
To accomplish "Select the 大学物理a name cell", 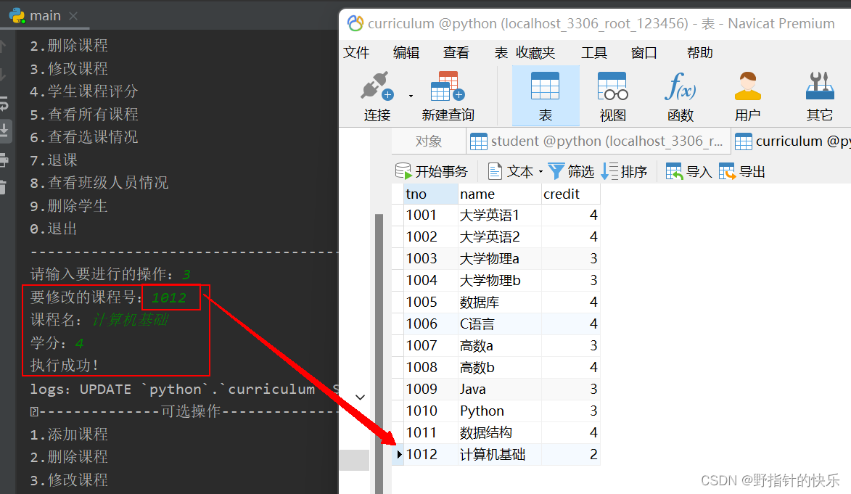I will [x=500, y=258].
